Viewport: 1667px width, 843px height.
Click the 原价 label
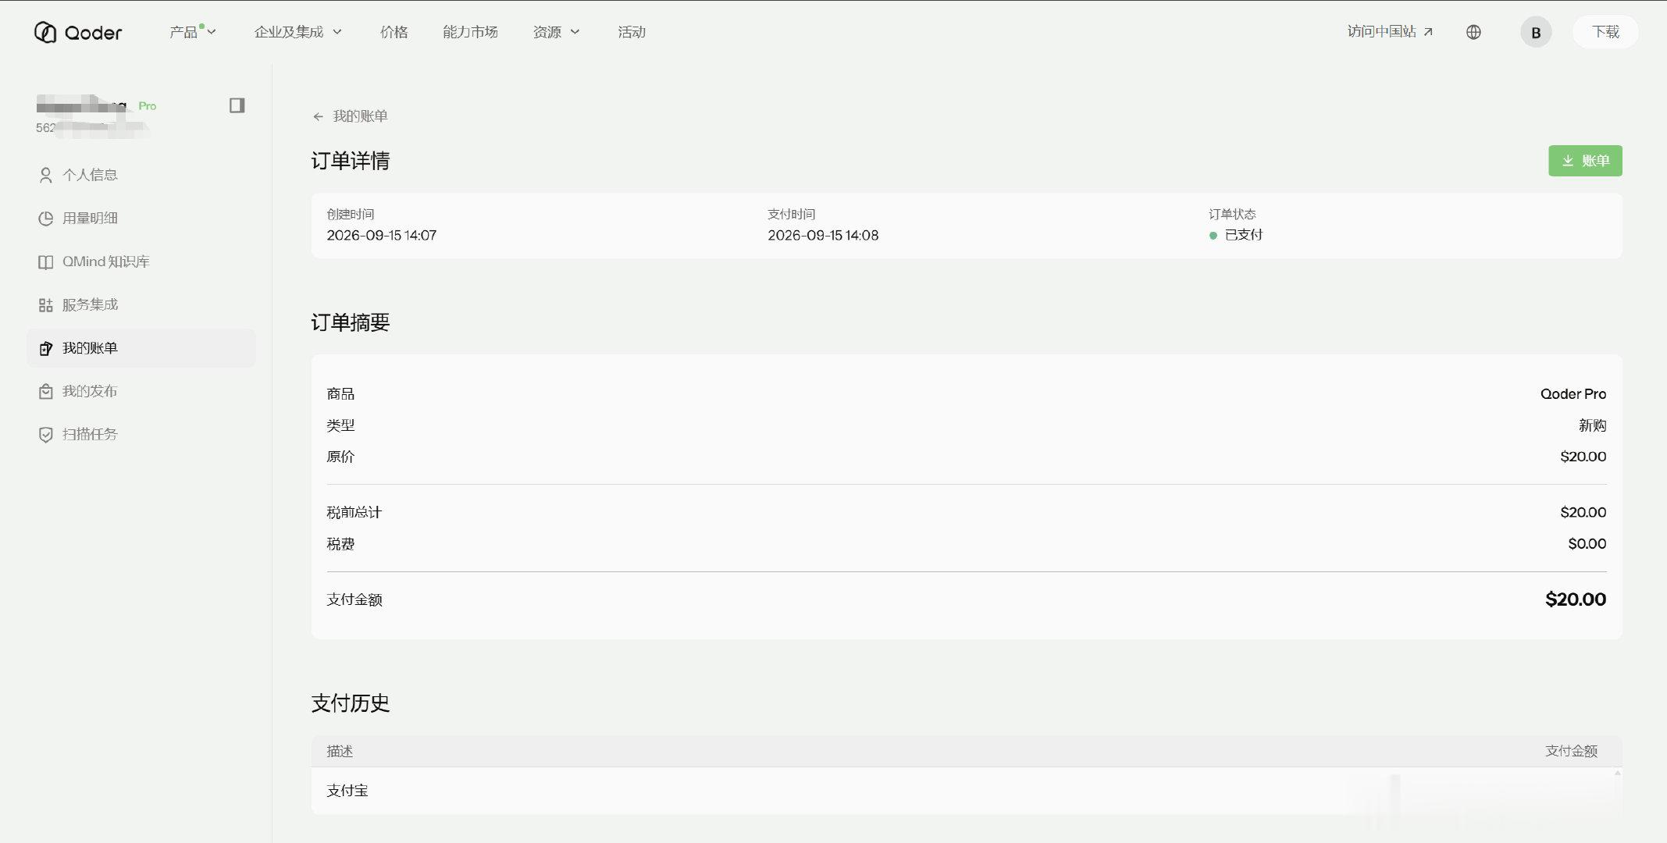(x=340, y=457)
